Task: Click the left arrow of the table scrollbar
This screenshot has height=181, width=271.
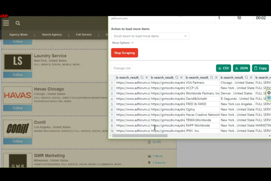Action: 110,136
